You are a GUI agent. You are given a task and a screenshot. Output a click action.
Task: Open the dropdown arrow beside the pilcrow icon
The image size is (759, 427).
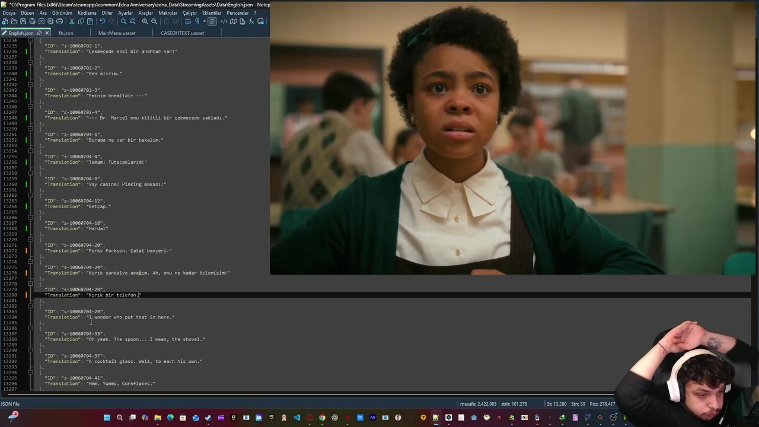[x=205, y=21]
